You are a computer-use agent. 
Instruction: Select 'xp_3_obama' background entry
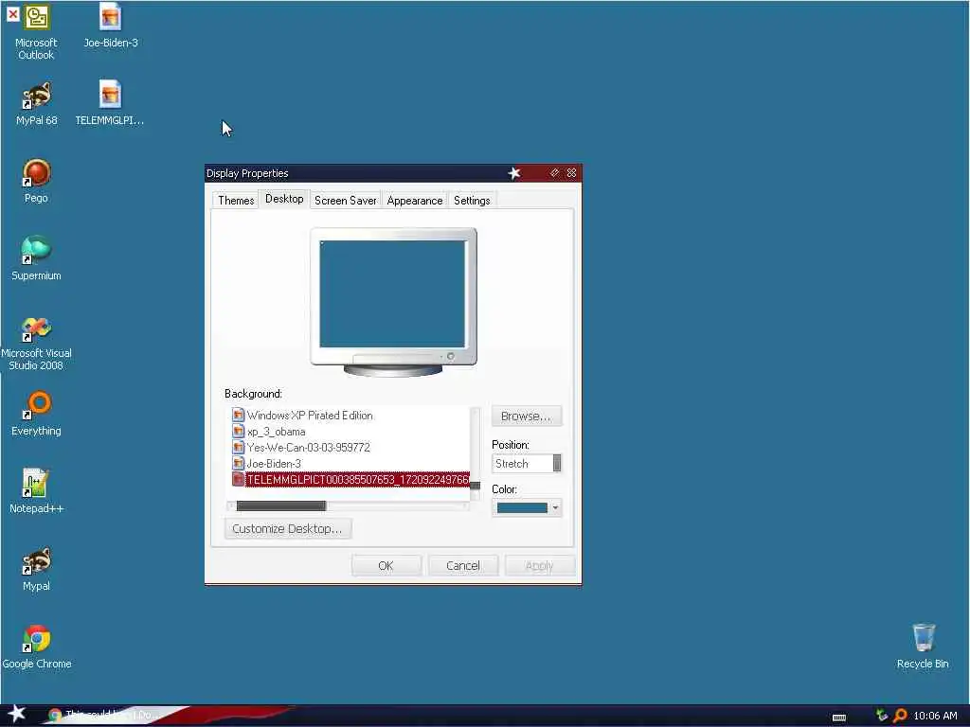pyautogui.click(x=276, y=432)
